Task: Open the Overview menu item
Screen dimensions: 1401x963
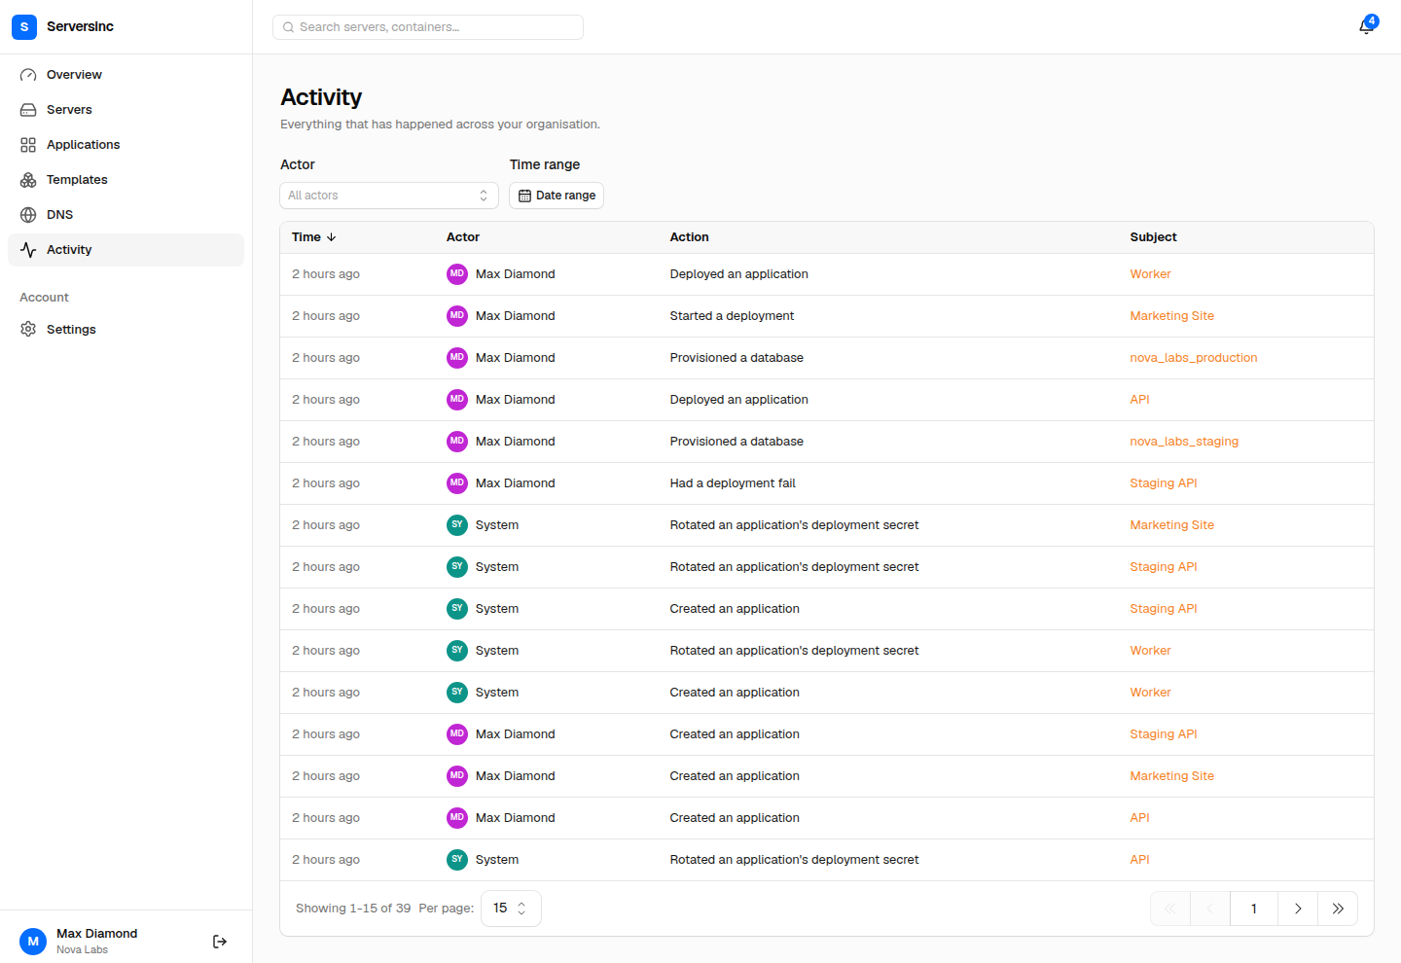Action: 126,75
